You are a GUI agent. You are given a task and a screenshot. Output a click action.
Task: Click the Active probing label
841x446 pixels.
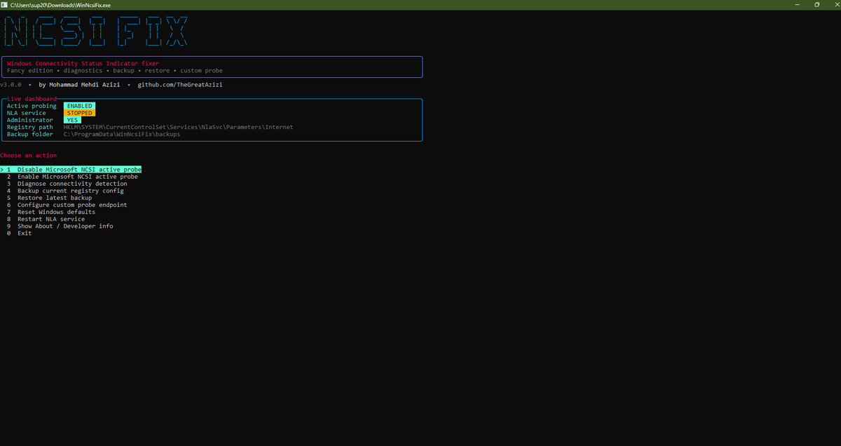coord(32,106)
